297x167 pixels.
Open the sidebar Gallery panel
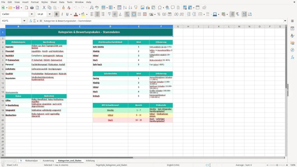(292, 43)
